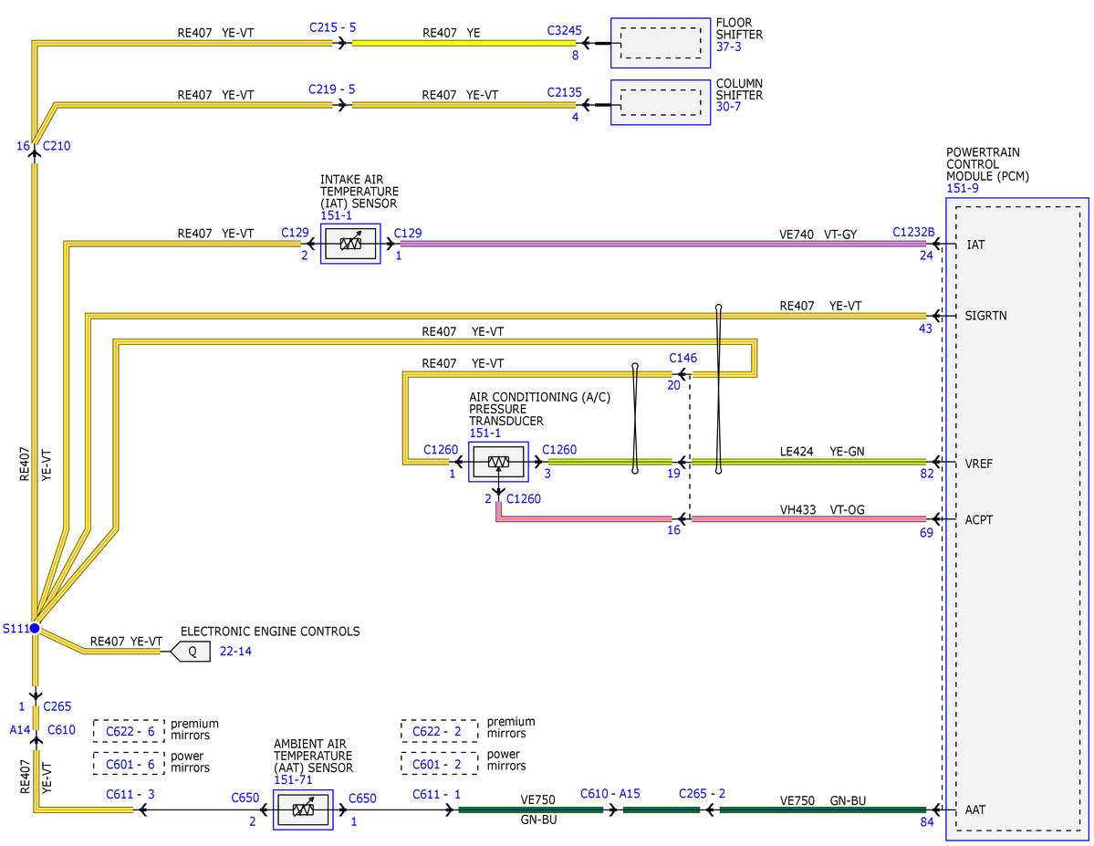Select the C601 - 2 power mirrors box
This screenshot has height=846, width=1094.
[439, 765]
